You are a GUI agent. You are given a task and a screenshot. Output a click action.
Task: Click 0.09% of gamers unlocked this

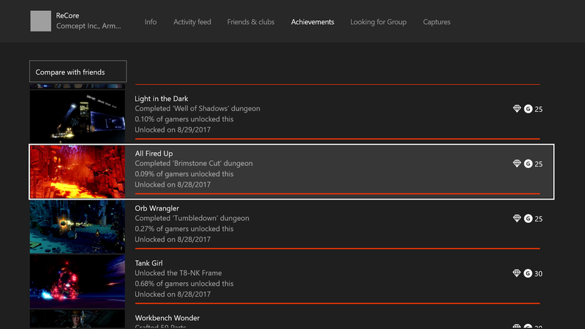(x=184, y=174)
